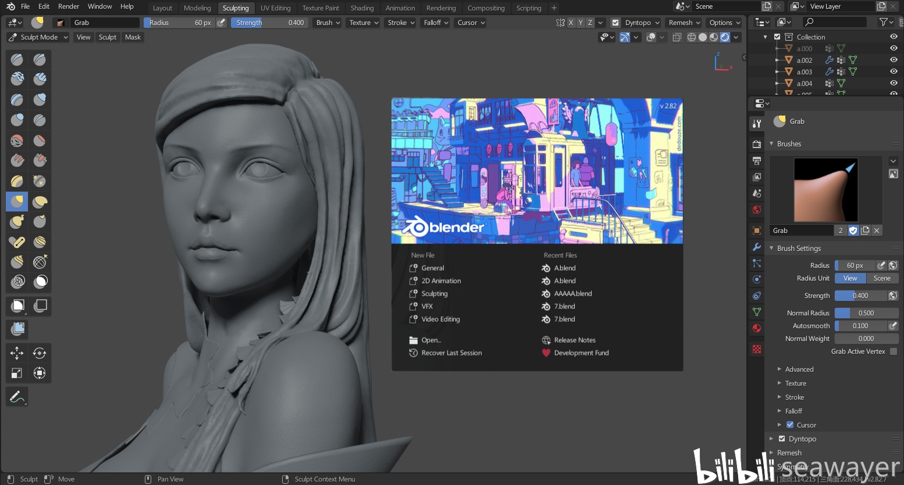Select the Pose brush tool
The width and height of the screenshot is (904, 485).
(x=17, y=242)
